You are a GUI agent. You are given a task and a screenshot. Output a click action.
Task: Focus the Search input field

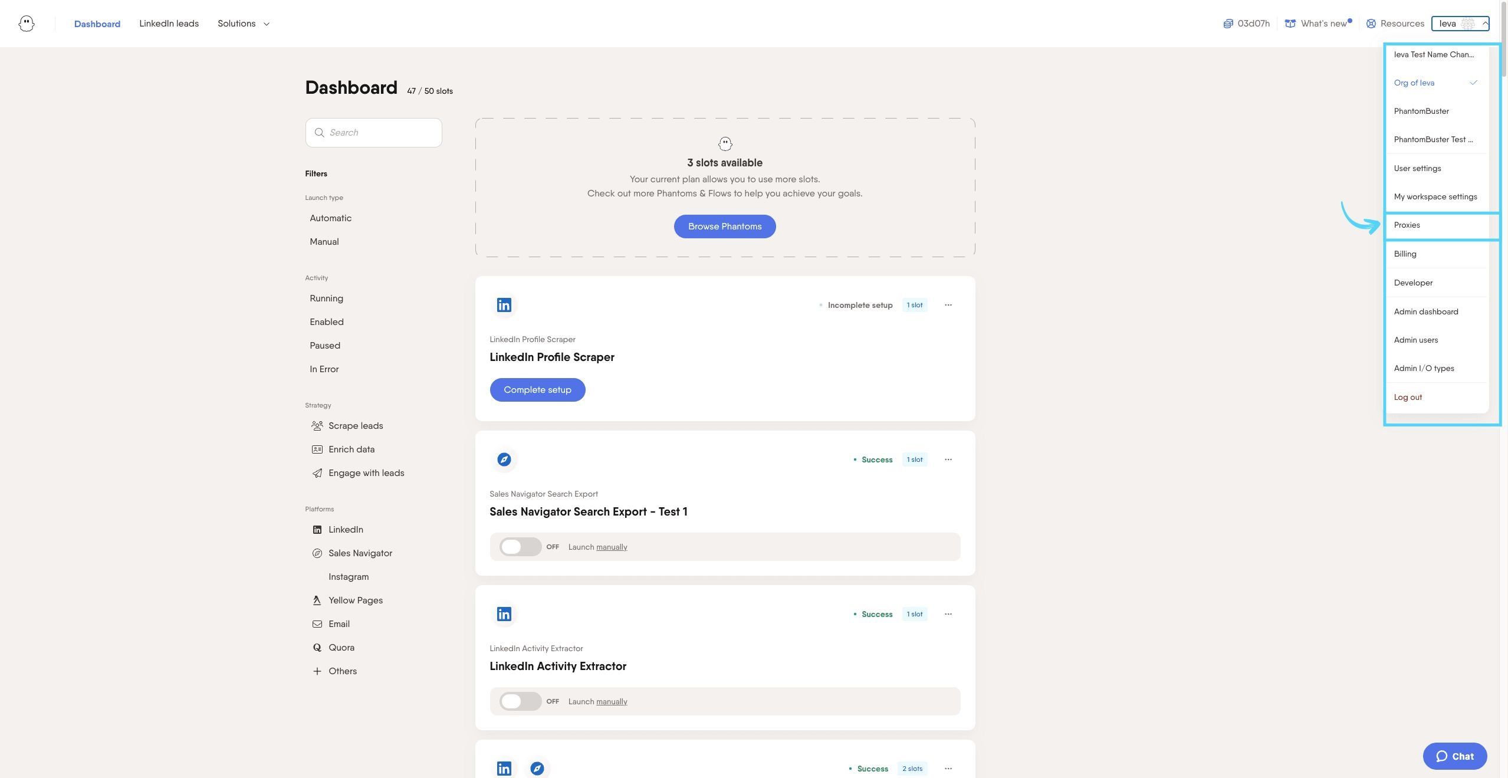(373, 133)
